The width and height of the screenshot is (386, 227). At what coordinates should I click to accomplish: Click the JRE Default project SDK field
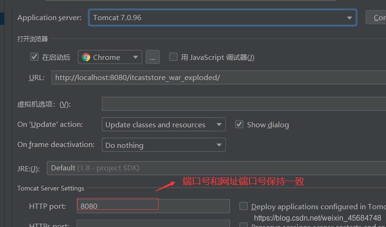click(x=216, y=168)
